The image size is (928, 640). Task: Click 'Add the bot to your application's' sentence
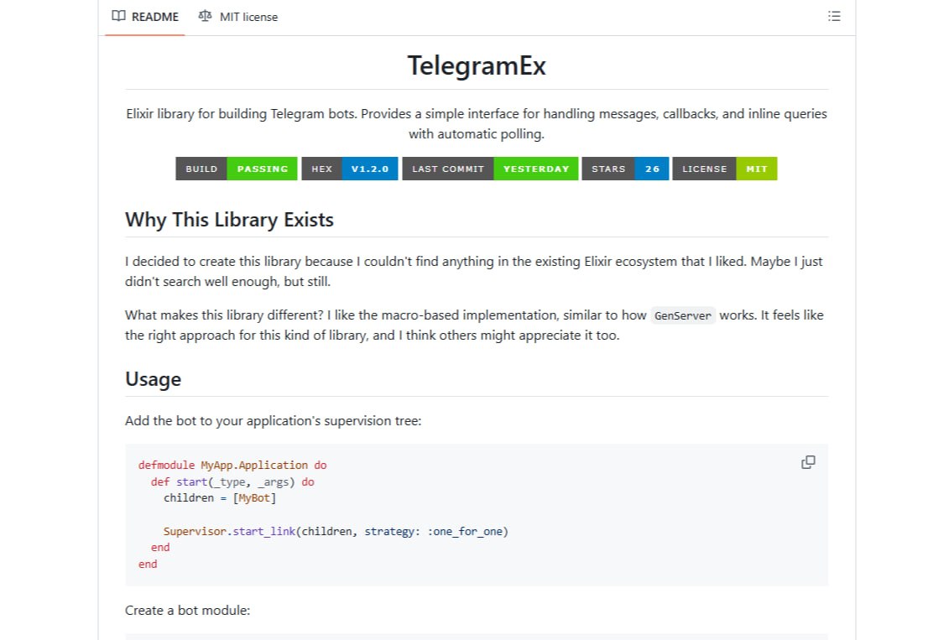[x=273, y=420]
